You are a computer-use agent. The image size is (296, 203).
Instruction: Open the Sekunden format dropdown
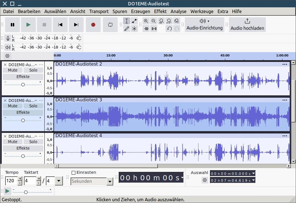coord(110,181)
